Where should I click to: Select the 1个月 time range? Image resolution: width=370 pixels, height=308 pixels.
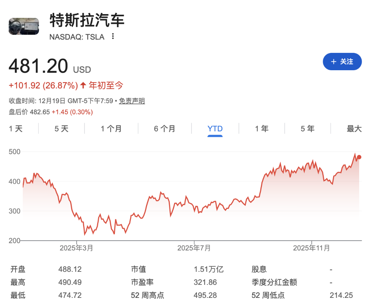click(111, 128)
